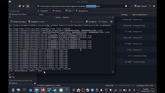
Task: Switch Dolphin to icons view mode
Action: 20,6
